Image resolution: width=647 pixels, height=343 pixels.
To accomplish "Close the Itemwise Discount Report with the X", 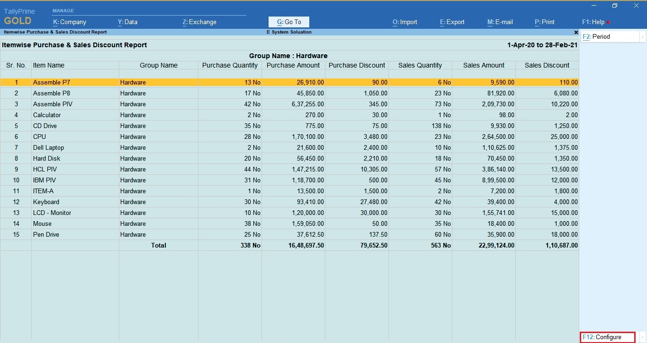I will (x=576, y=32).
